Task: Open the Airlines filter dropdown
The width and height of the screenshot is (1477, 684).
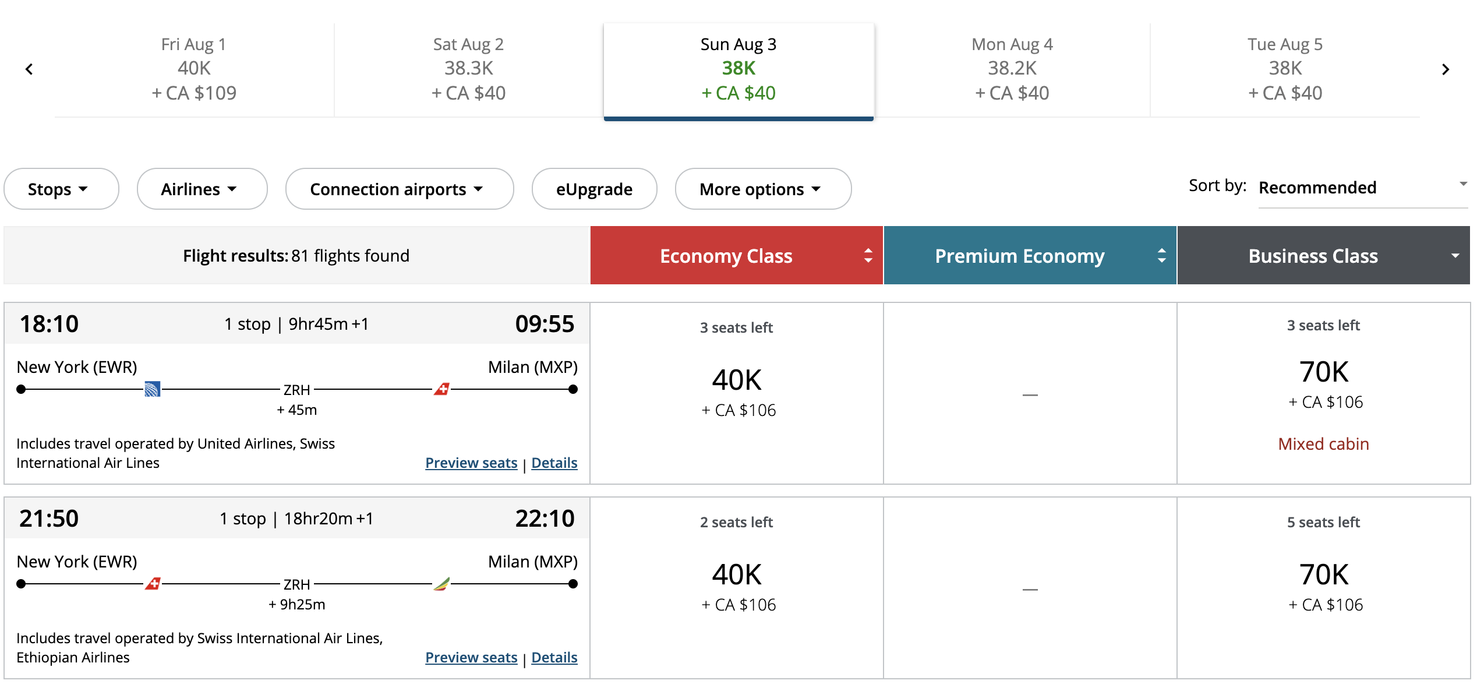Action: [x=202, y=189]
